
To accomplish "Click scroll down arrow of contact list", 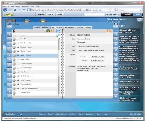I will (59, 95).
